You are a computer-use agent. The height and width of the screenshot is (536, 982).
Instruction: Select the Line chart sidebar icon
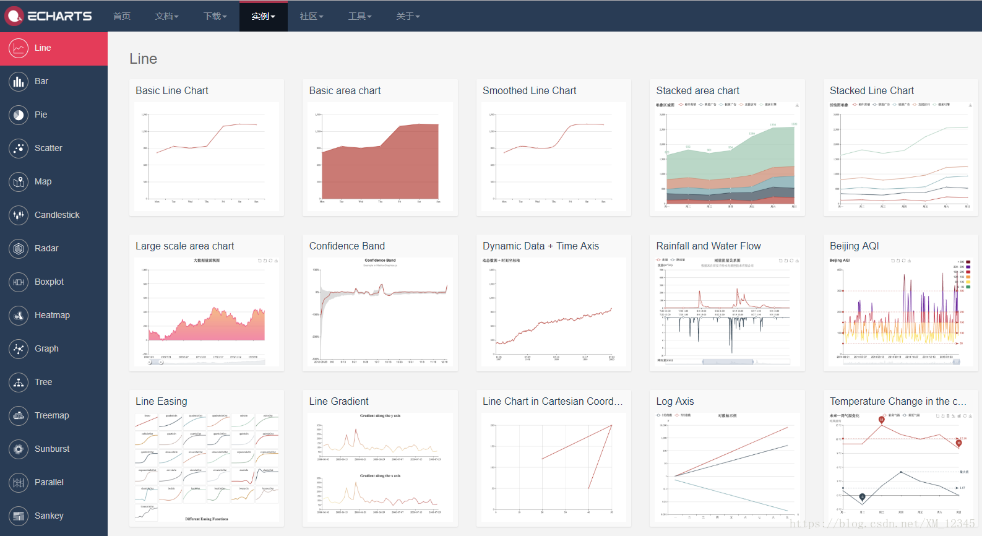(19, 48)
